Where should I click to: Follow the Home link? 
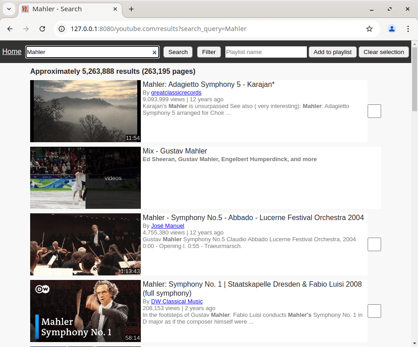coord(12,51)
